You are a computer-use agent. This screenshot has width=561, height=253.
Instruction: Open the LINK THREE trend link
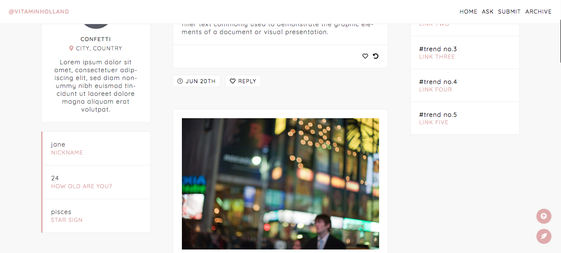click(x=437, y=57)
